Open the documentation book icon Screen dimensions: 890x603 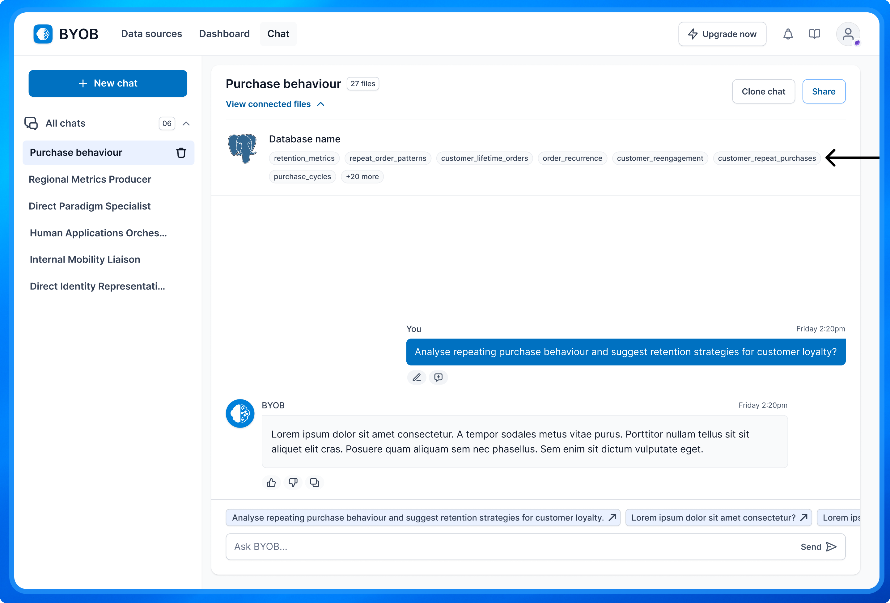[x=814, y=34]
